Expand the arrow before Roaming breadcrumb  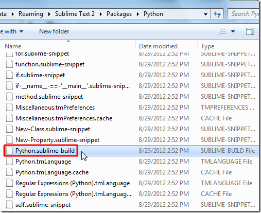[x=13, y=14]
